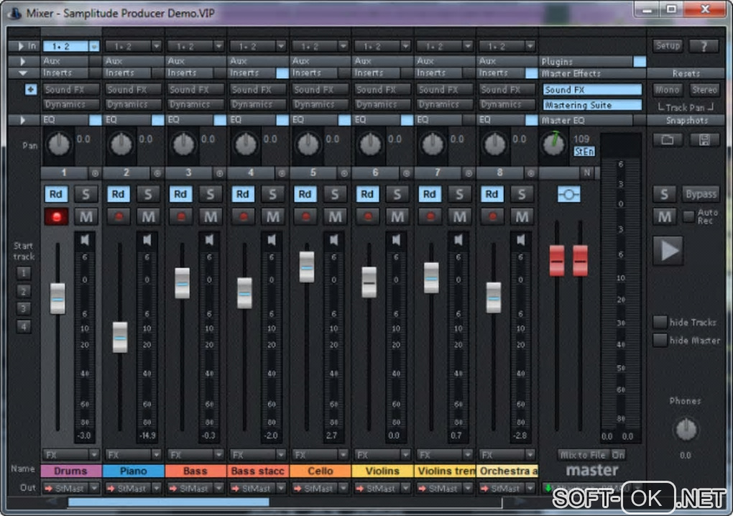This screenshot has height=516, width=733.
Task: Open Sound FX slot on channel 1
Action: pyautogui.click(x=71, y=89)
